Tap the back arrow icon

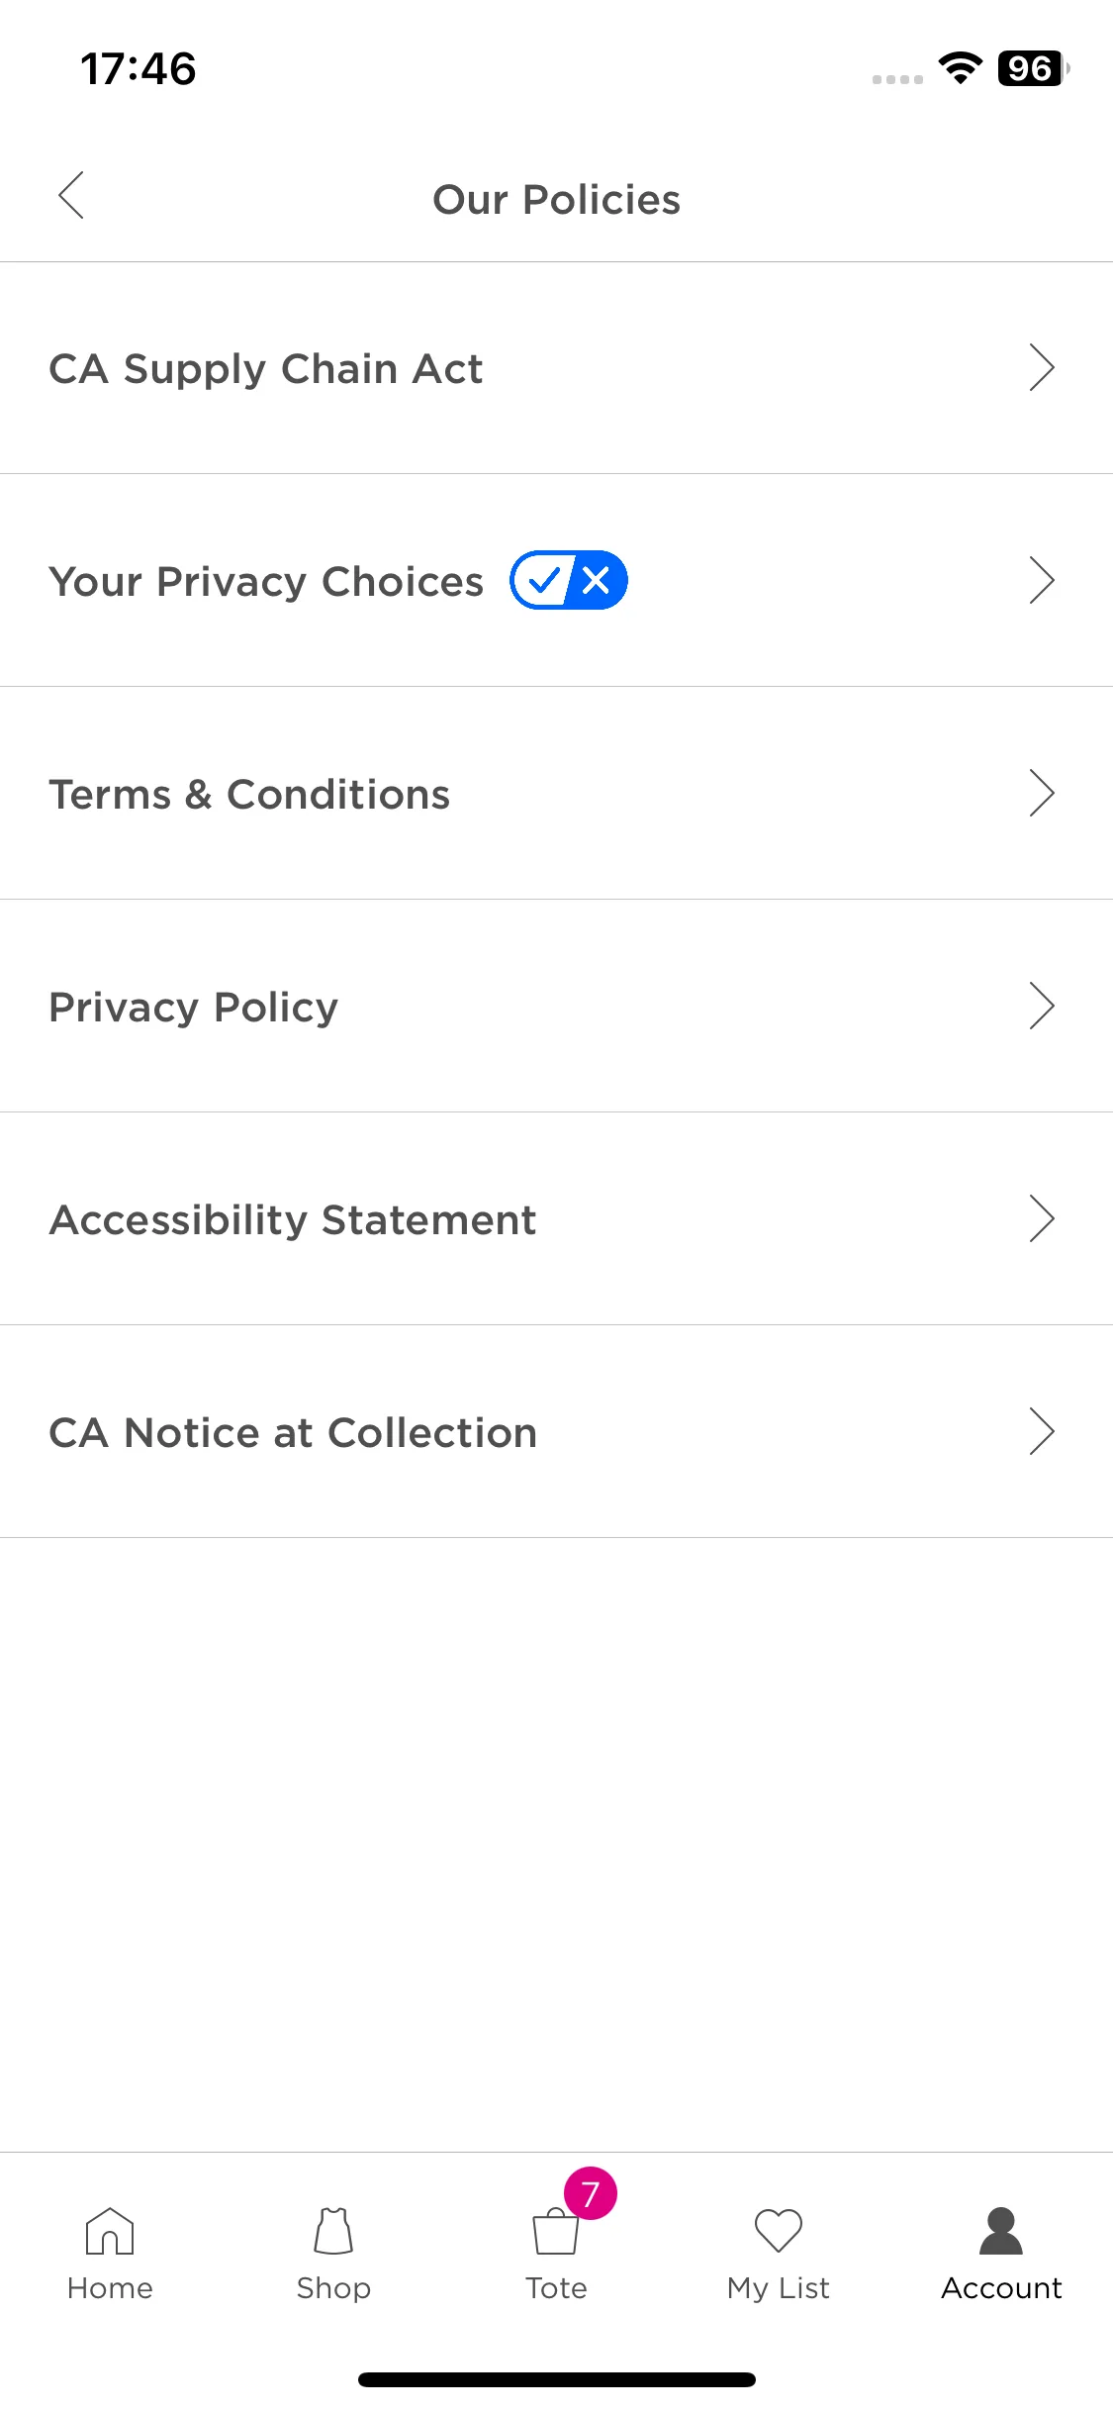coord(71,195)
